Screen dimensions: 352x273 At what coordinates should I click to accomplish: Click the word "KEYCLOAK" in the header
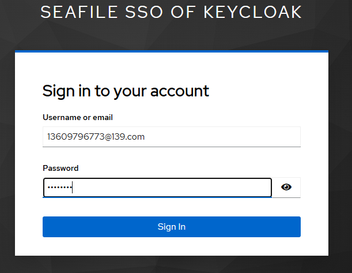point(252,12)
